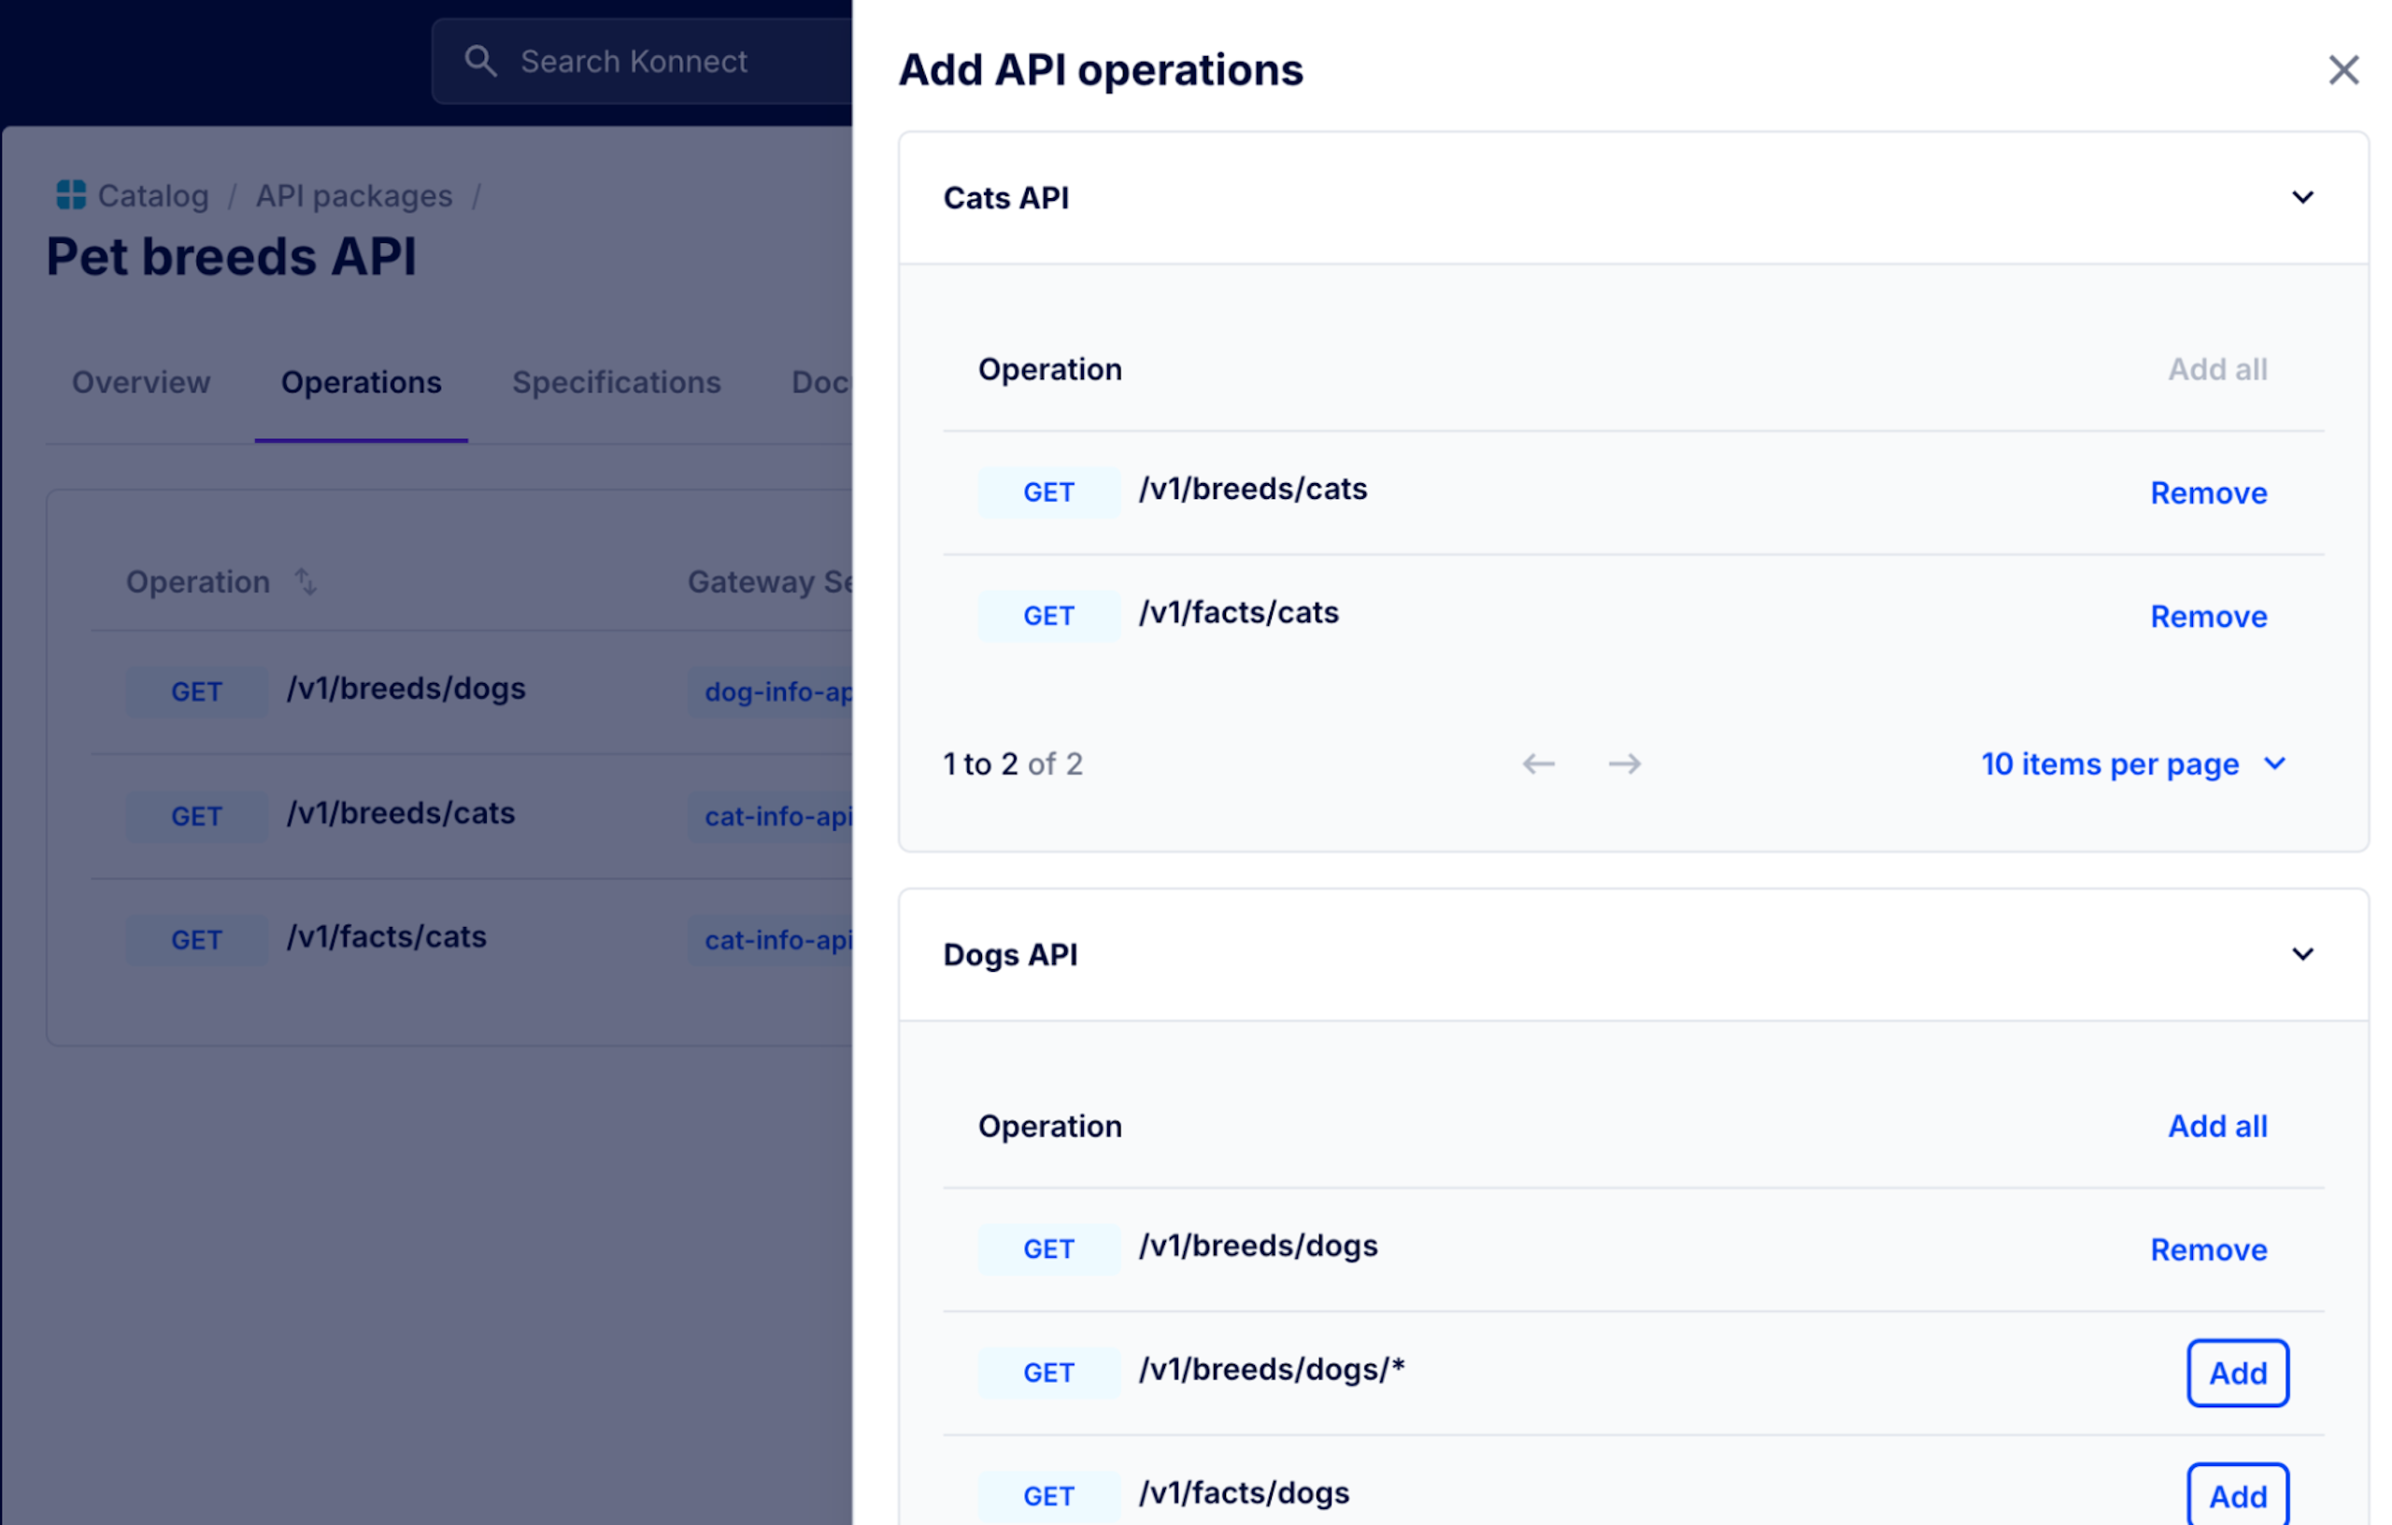
Task: Click the search magnifier icon
Action: click(x=479, y=61)
